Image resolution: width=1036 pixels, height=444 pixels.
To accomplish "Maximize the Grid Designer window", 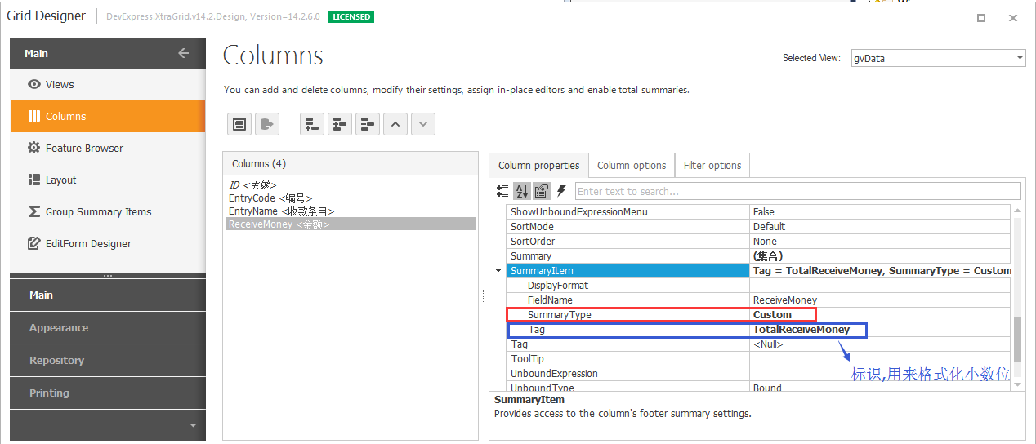I will (981, 17).
